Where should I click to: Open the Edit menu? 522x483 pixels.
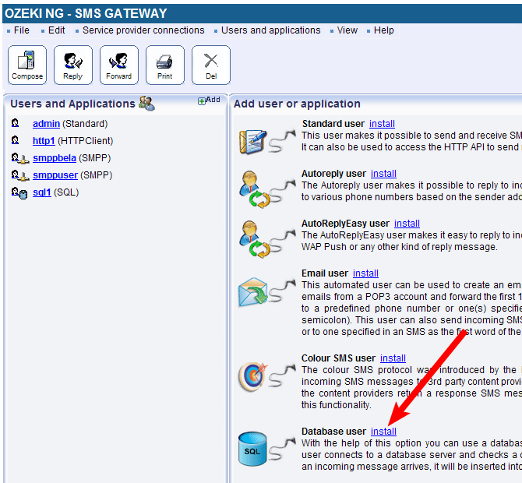[x=56, y=30]
